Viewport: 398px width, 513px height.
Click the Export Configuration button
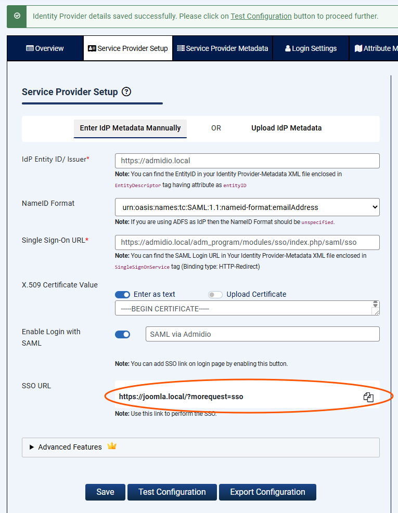tap(267, 492)
